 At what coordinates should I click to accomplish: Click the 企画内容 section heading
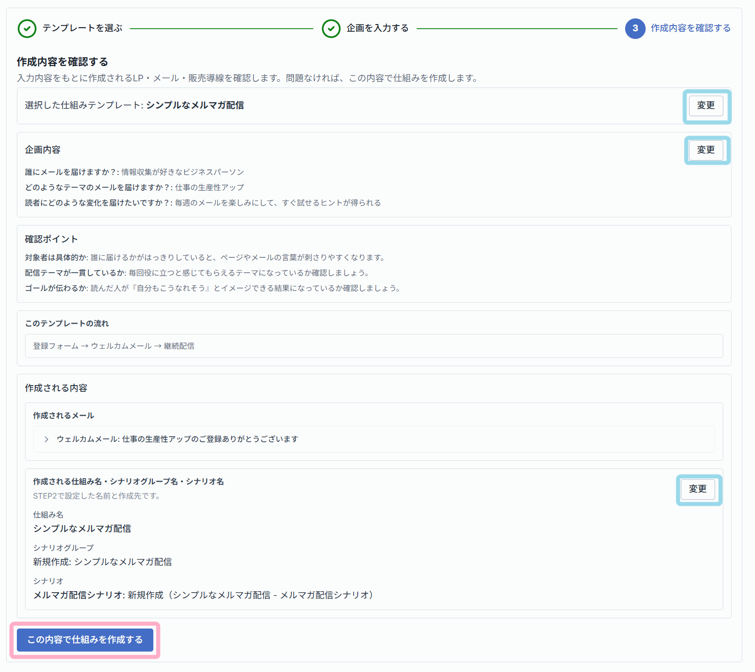(43, 150)
